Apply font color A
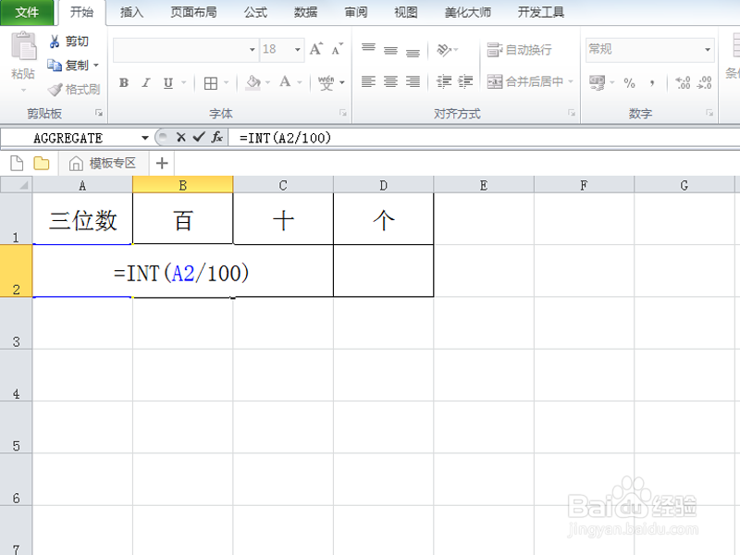 point(285,82)
